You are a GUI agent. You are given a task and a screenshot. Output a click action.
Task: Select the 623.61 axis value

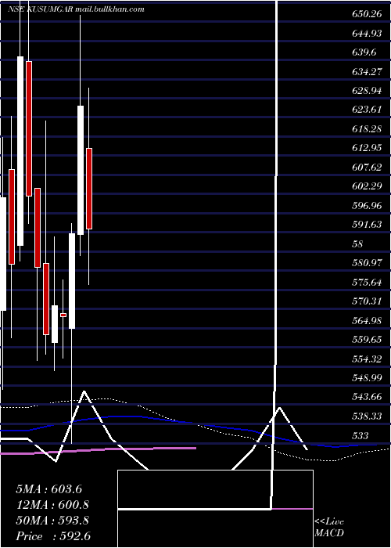(x=367, y=110)
